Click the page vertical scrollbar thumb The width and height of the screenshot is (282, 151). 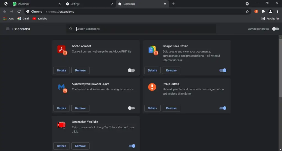pos(280,68)
